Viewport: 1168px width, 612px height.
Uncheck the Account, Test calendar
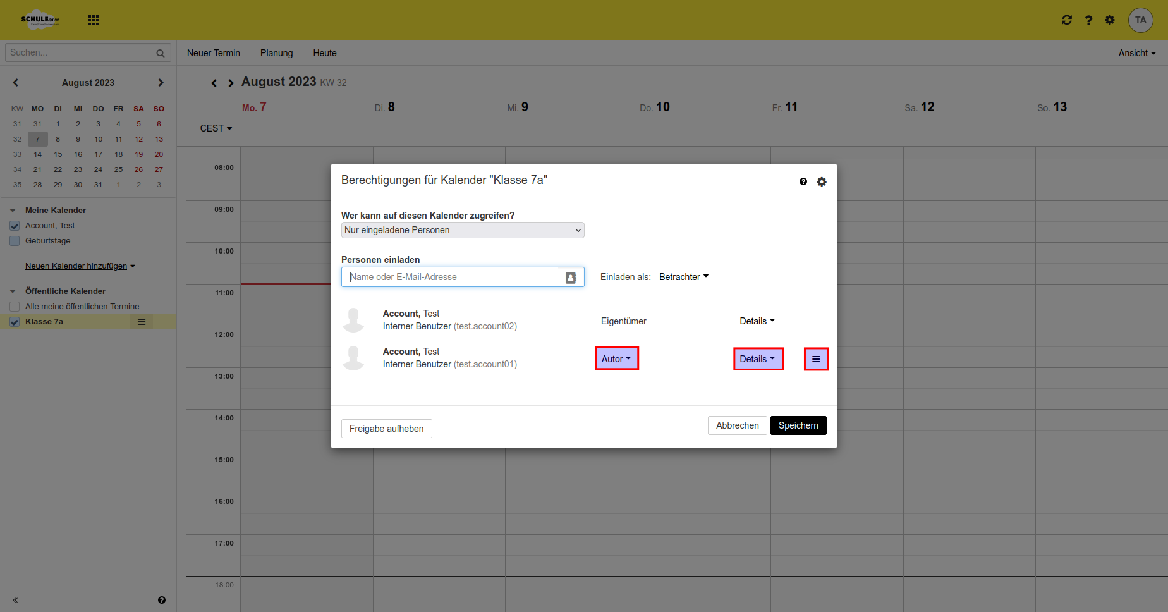[14, 225]
